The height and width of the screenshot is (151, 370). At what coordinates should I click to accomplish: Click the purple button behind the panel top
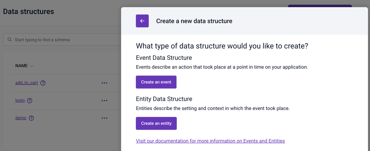[x=320, y=6]
